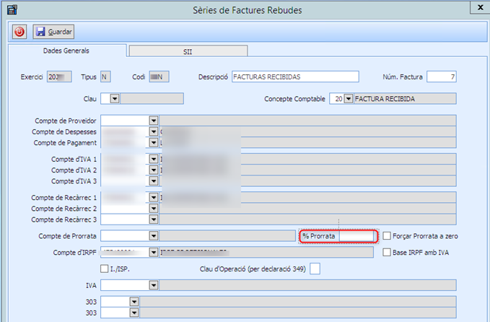The width and height of the screenshot is (490, 322).
Task: Click the Clau d'Operació input box
Action: click(315, 269)
